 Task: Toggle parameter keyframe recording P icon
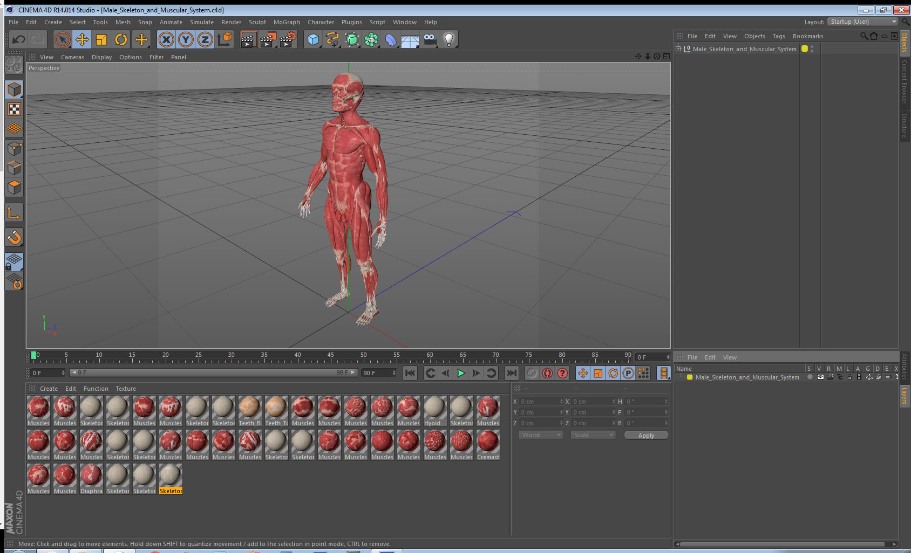click(x=628, y=373)
